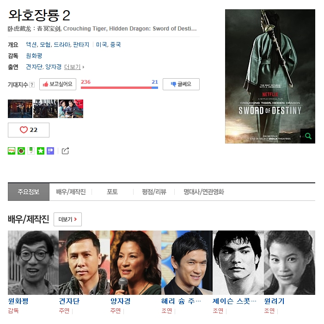This screenshot has width=324, height=324.
Task: Toggle the heart like button showing 22
Action: (29, 130)
